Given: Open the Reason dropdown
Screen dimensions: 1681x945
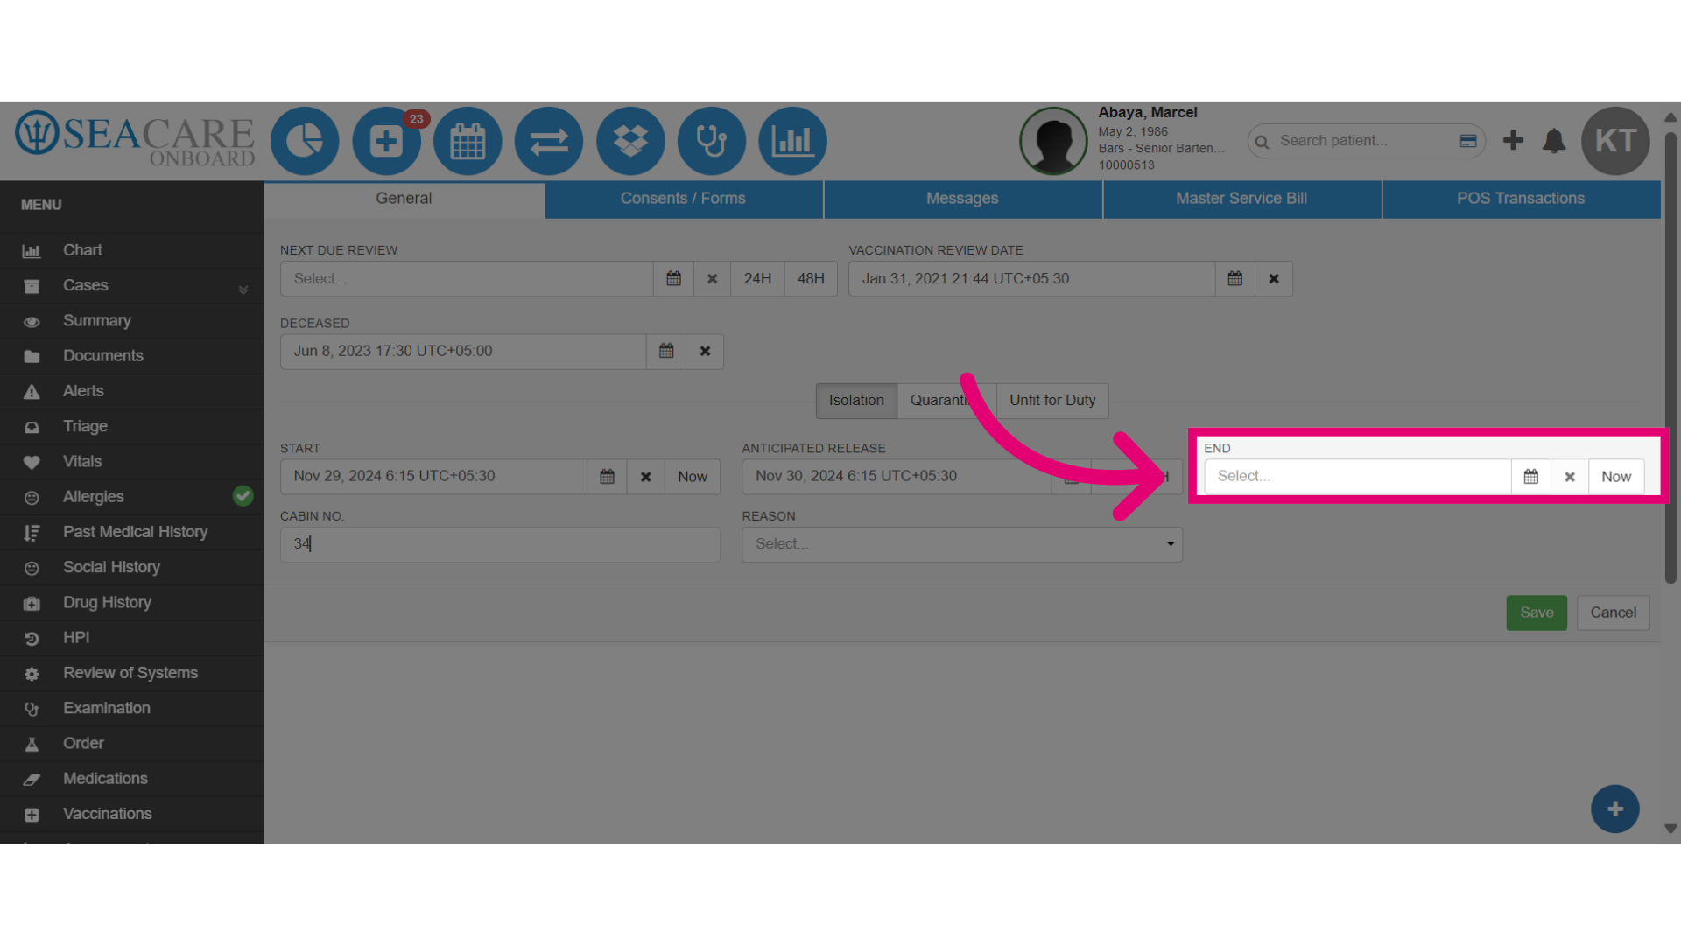Looking at the screenshot, I should point(962,544).
